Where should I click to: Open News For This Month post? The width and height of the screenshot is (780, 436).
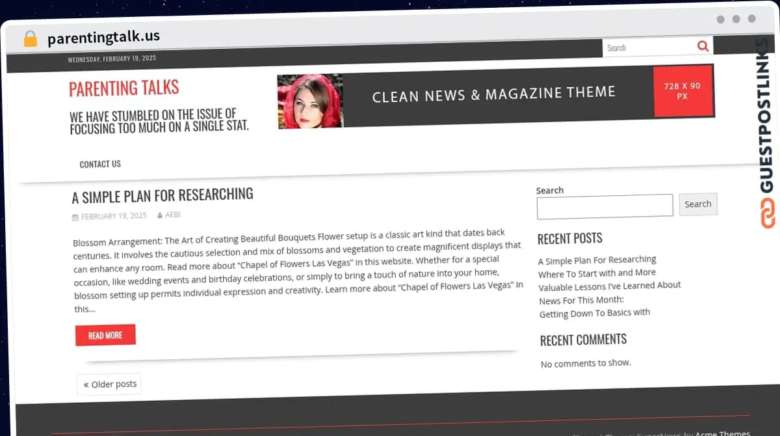tap(581, 300)
